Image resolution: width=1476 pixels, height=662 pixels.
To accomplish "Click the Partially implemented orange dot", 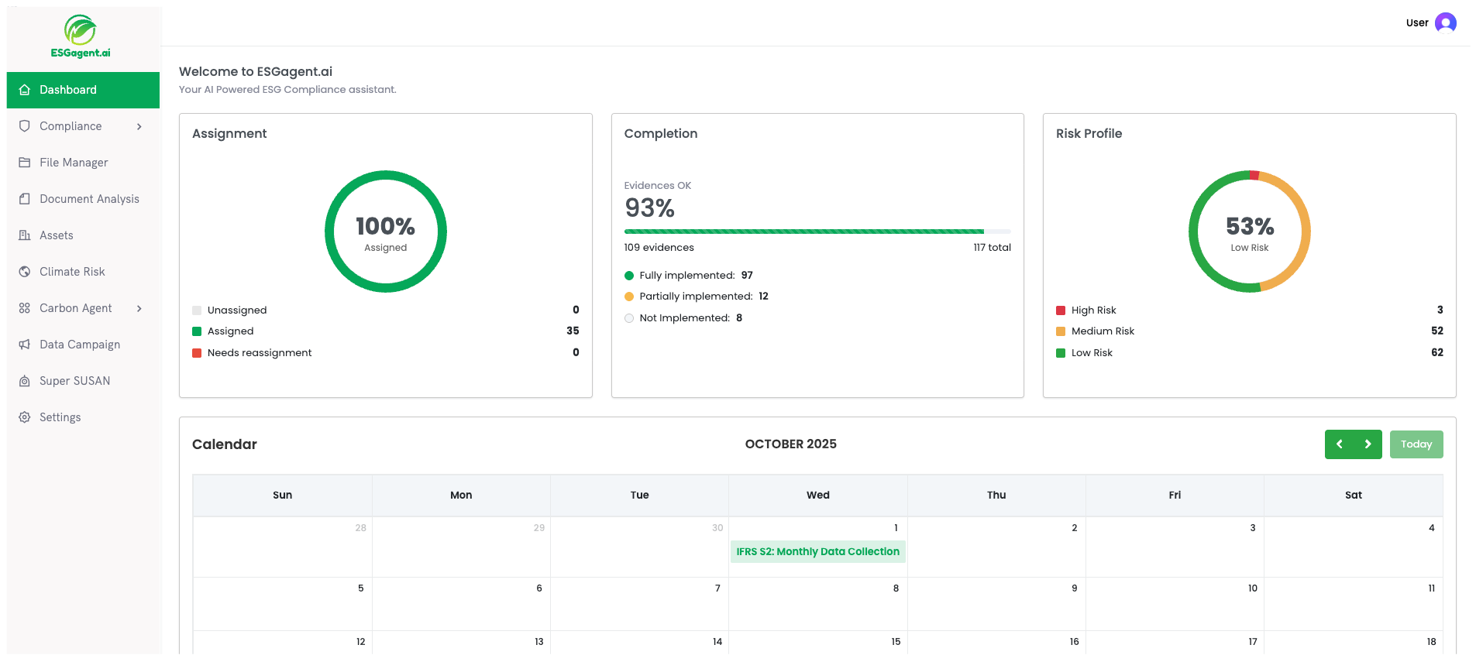I will pos(629,297).
